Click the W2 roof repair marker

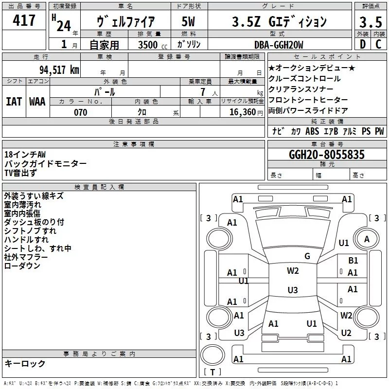click(293, 270)
